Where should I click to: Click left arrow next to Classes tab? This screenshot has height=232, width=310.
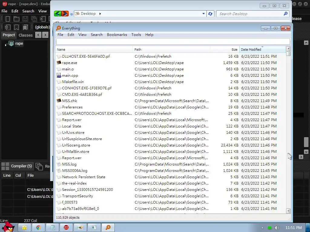38,35
